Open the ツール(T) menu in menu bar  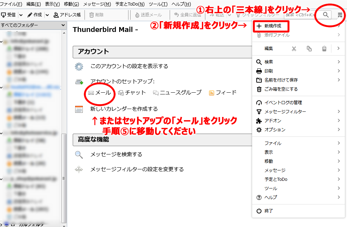tap(158, 4)
